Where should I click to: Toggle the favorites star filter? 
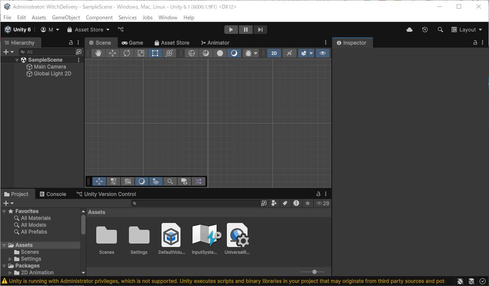click(308, 203)
